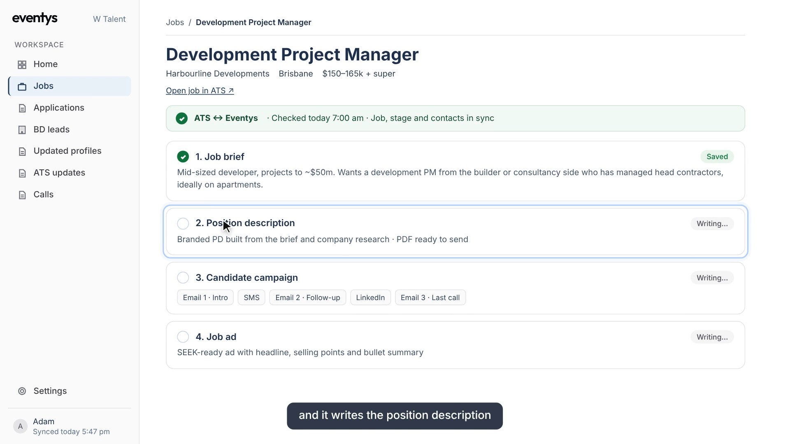Screen dimensions: 790x444
Task: Toggle the Candidate campaign step circle
Action: coord(183,277)
